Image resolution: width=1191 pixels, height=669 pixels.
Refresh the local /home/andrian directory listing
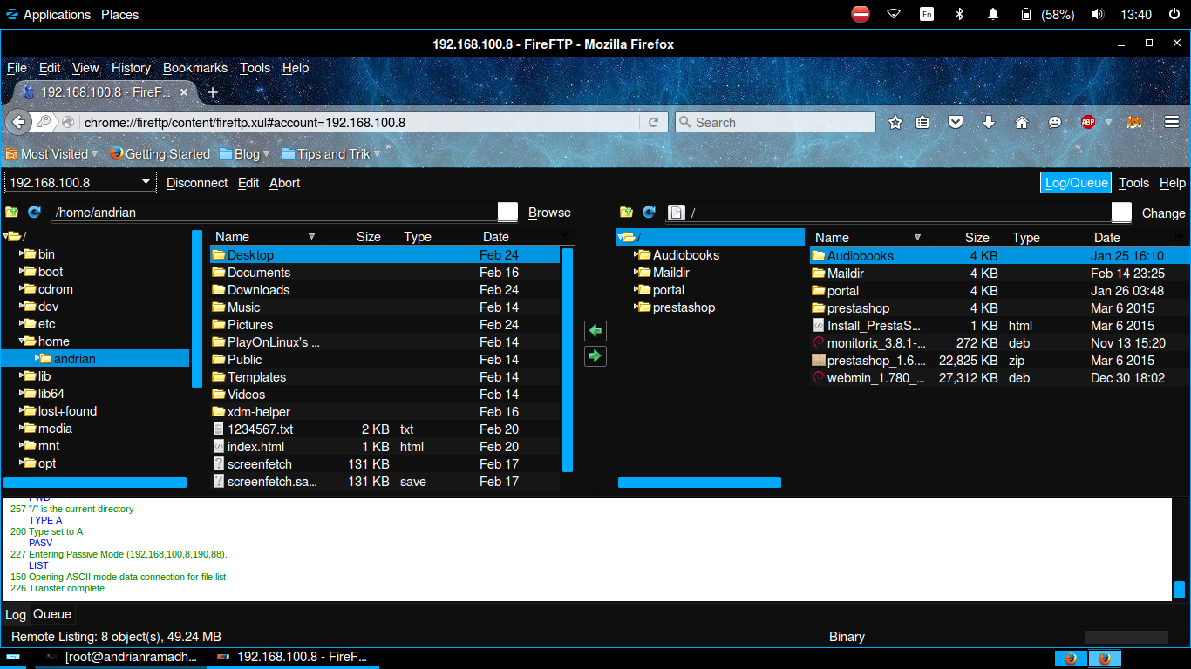point(35,212)
